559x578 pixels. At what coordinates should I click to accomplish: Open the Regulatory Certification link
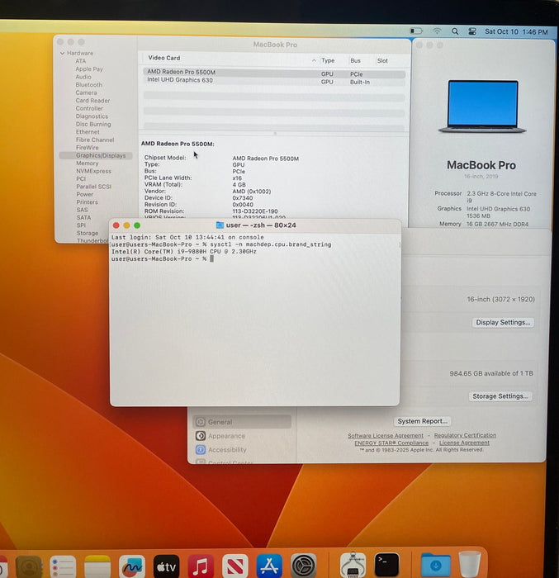pyautogui.click(x=465, y=435)
